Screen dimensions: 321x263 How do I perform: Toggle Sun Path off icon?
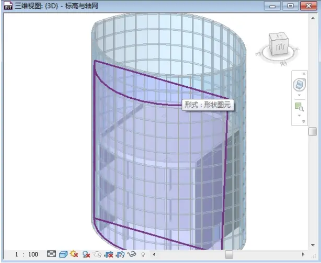[74, 254]
